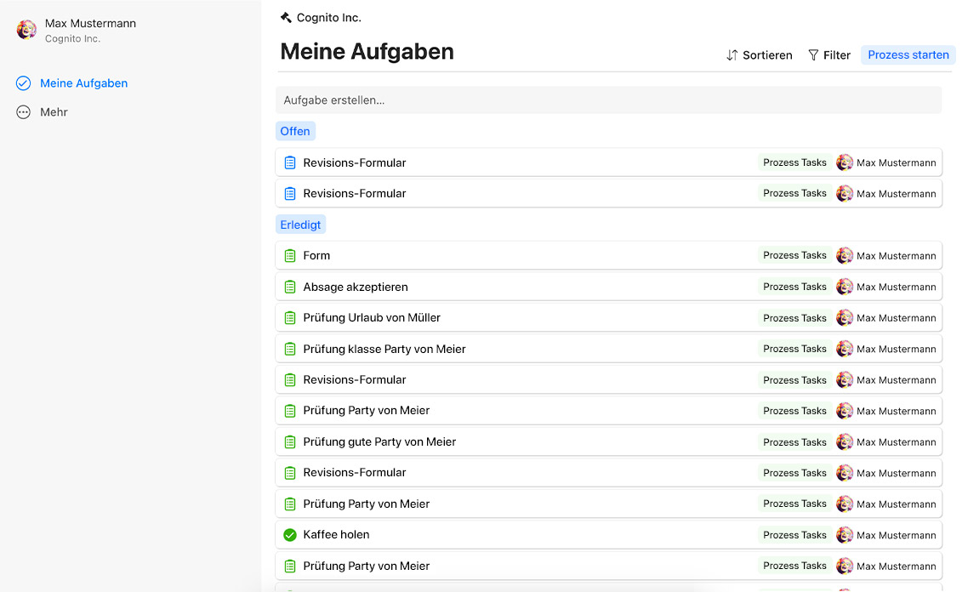Toggle the green checkmark on Kaffee holen
968x592 pixels.
289,535
